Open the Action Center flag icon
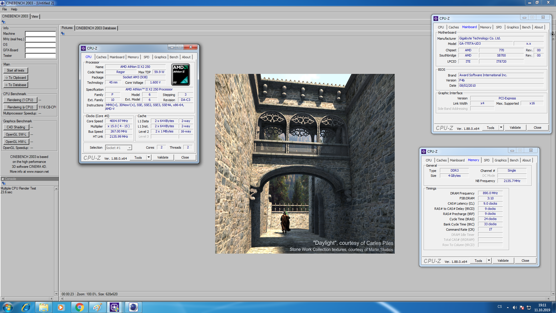The image size is (556, 313). coord(522,307)
